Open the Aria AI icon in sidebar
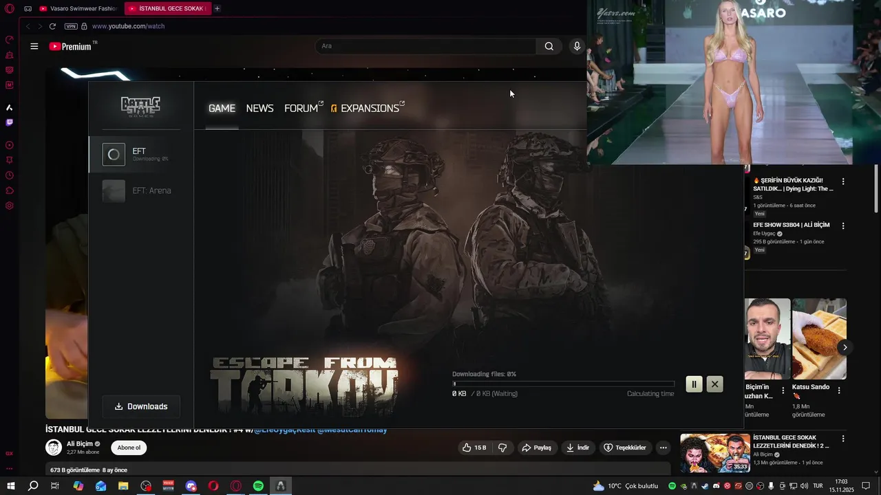Image resolution: width=881 pixels, height=495 pixels. [x=10, y=107]
